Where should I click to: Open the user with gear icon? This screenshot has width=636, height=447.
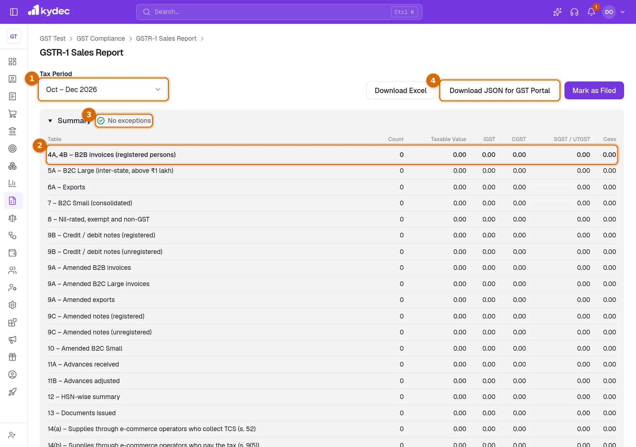pos(12,287)
